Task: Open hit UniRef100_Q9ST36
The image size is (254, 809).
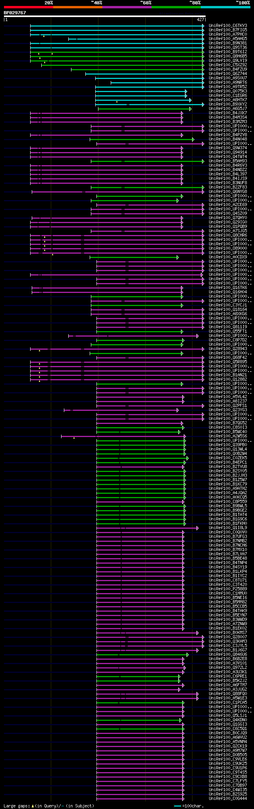Action: [x=228, y=48]
